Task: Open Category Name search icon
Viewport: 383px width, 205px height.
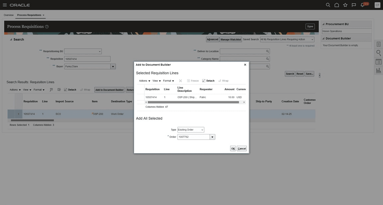Action: coord(267,59)
